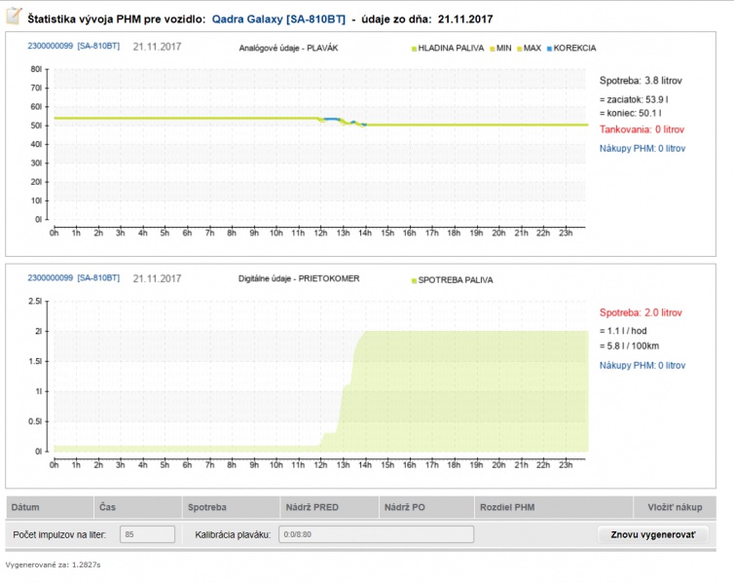Screen dimensions: 734x583
Task: Click Nákupy PHM: 0 litrov in PRIETOKOMER panel
Action: [x=642, y=365]
